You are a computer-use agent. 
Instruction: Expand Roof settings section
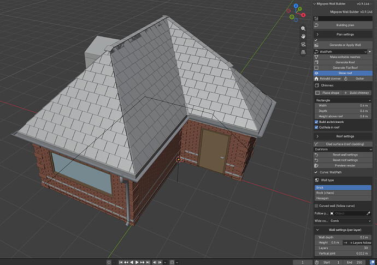pyautogui.click(x=343, y=136)
